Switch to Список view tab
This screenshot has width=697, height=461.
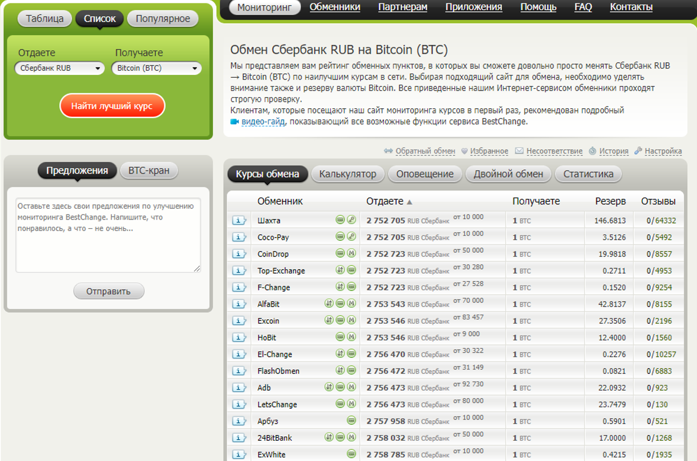[100, 18]
